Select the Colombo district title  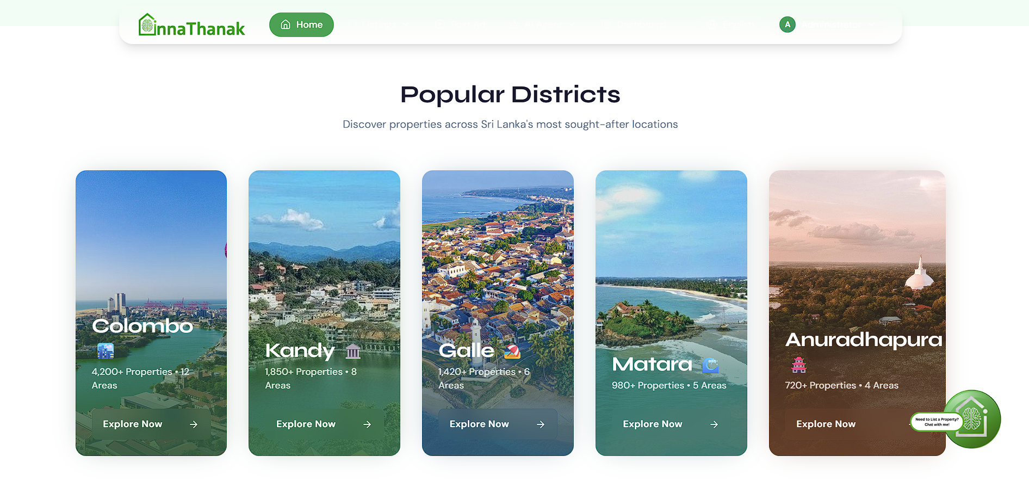[x=142, y=326]
